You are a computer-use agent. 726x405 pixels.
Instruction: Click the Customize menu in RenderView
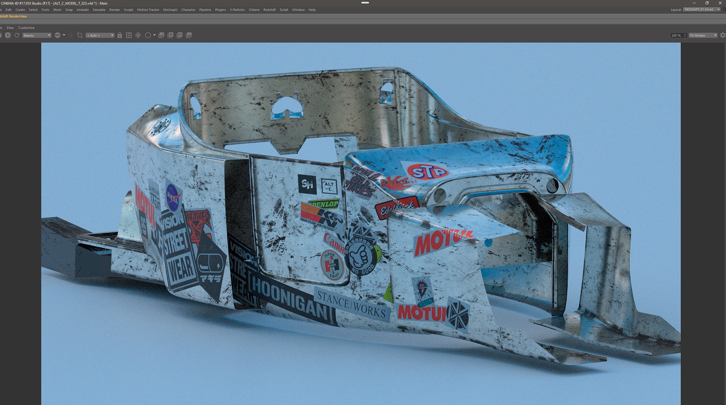pos(26,28)
